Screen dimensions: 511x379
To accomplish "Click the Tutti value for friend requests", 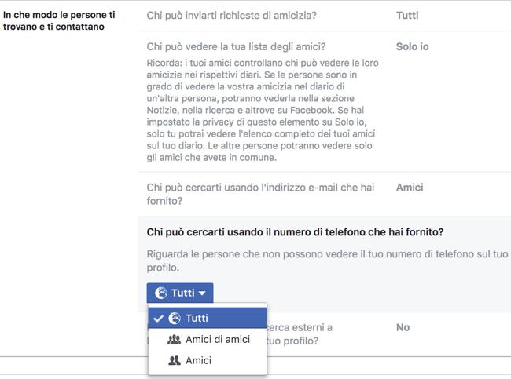I will pyautogui.click(x=407, y=15).
